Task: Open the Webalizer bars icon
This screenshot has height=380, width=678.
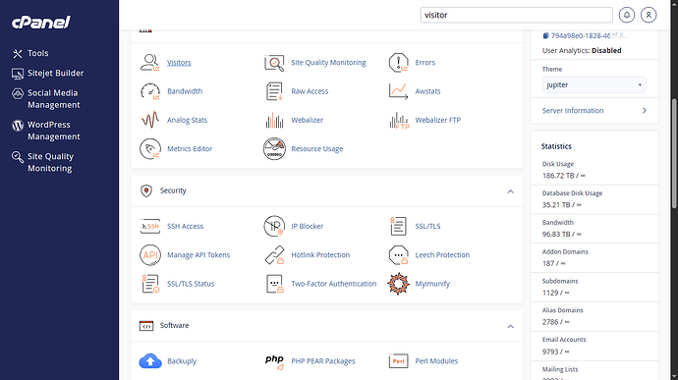Action: click(x=274, y=120)
